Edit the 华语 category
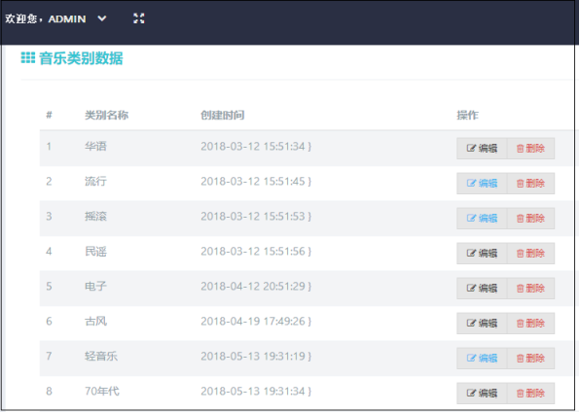Viewport: 580px width, 413px height. point(482,149)
